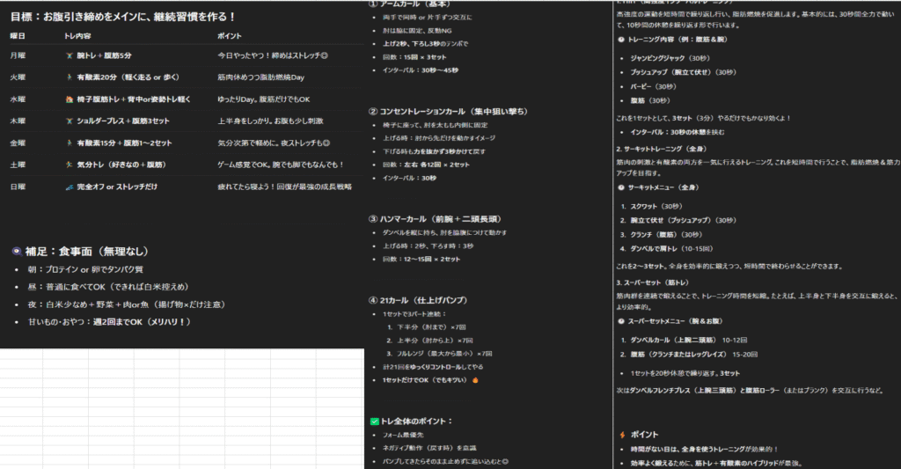This screenshot has width=901, height=469.
Task: Click the cell 上半身をしっかり。お腹も少し刺激
Action: coord(270,121)
